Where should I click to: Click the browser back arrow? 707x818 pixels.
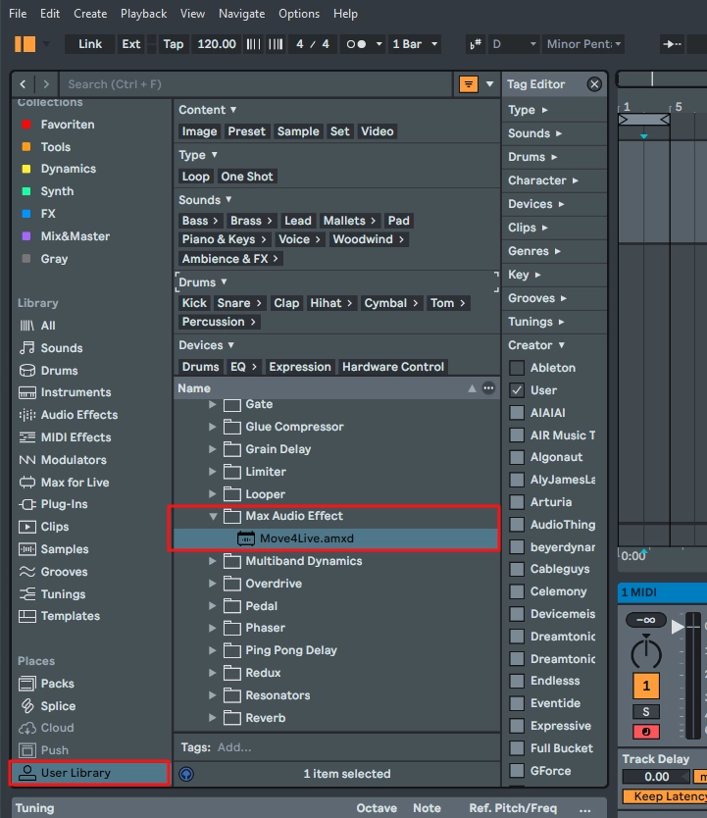coord(23,84)
